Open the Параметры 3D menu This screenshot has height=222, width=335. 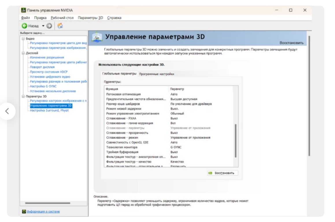coord(90,18)
